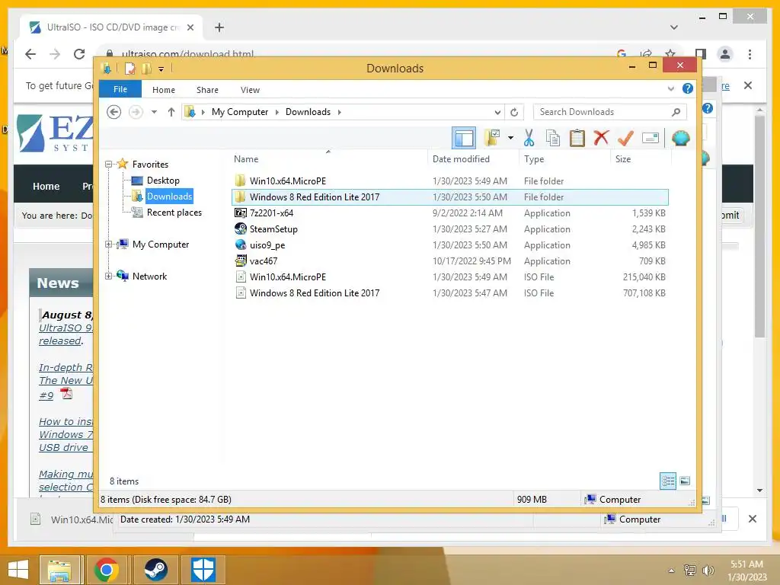The width and height of the screenshot is (780, 585).
Task: Open the Windows Start button
Action: (x=18, y=570)
